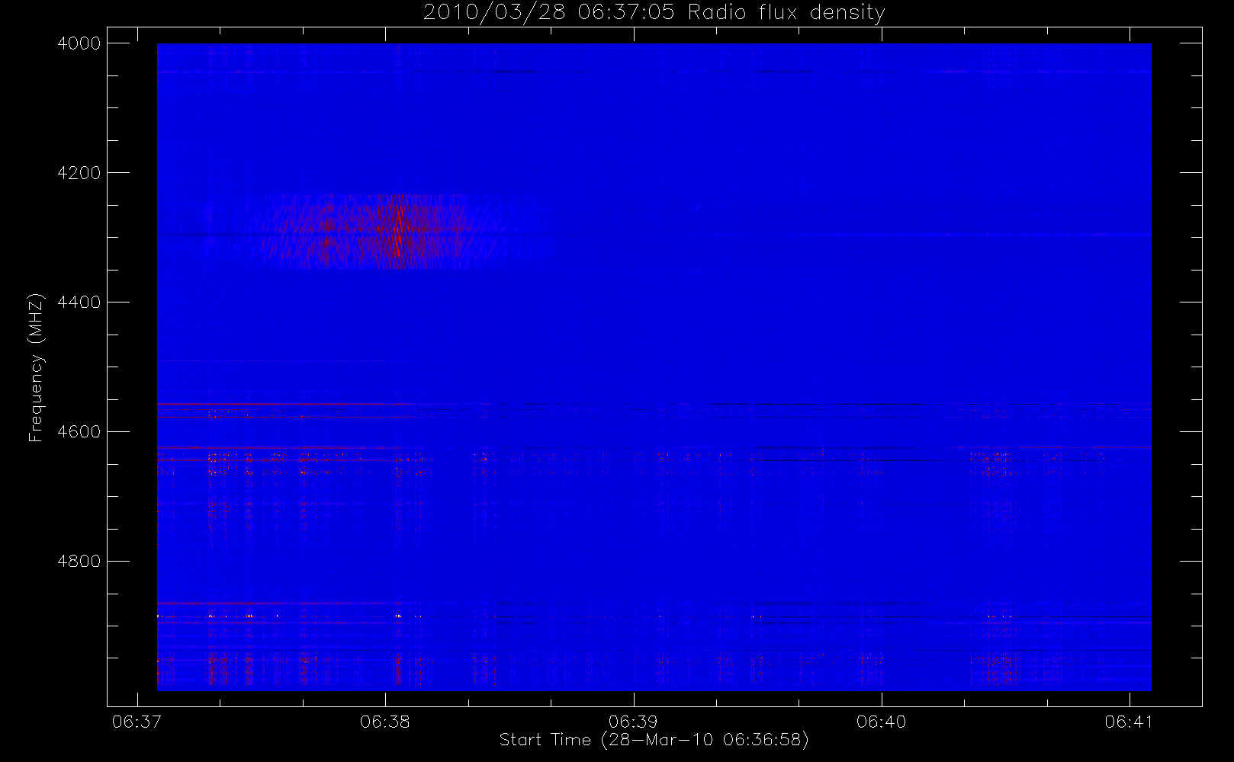Click the plot title '2010/03/28 06:37:05 Radio flux density'
This screenshot has height=762, width=1234.
pyautogui.click(x=654, y=13)
